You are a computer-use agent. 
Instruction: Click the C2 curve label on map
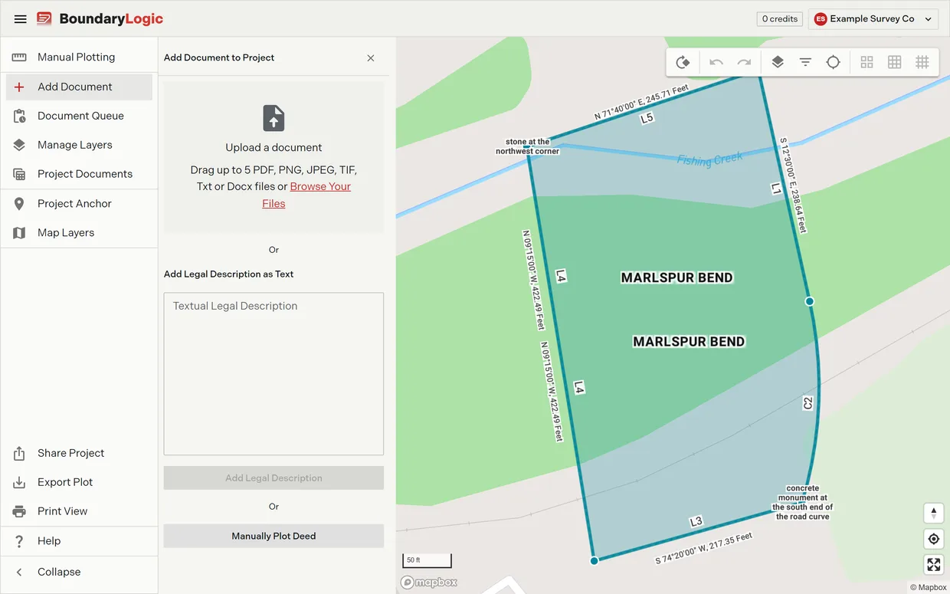tap(807, 403)
